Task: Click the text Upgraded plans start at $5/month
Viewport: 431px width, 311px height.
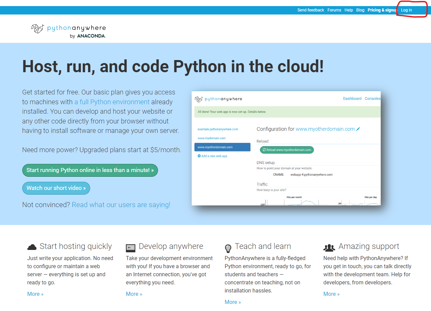Action: click(x=130, y=150)
